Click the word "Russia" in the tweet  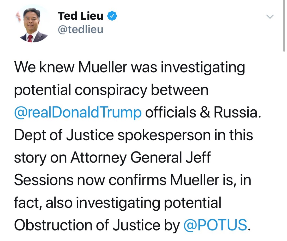point(236,113)
